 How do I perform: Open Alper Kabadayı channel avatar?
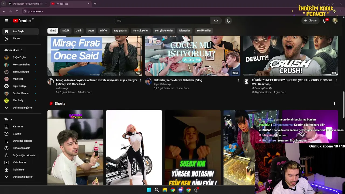(149, 82)
